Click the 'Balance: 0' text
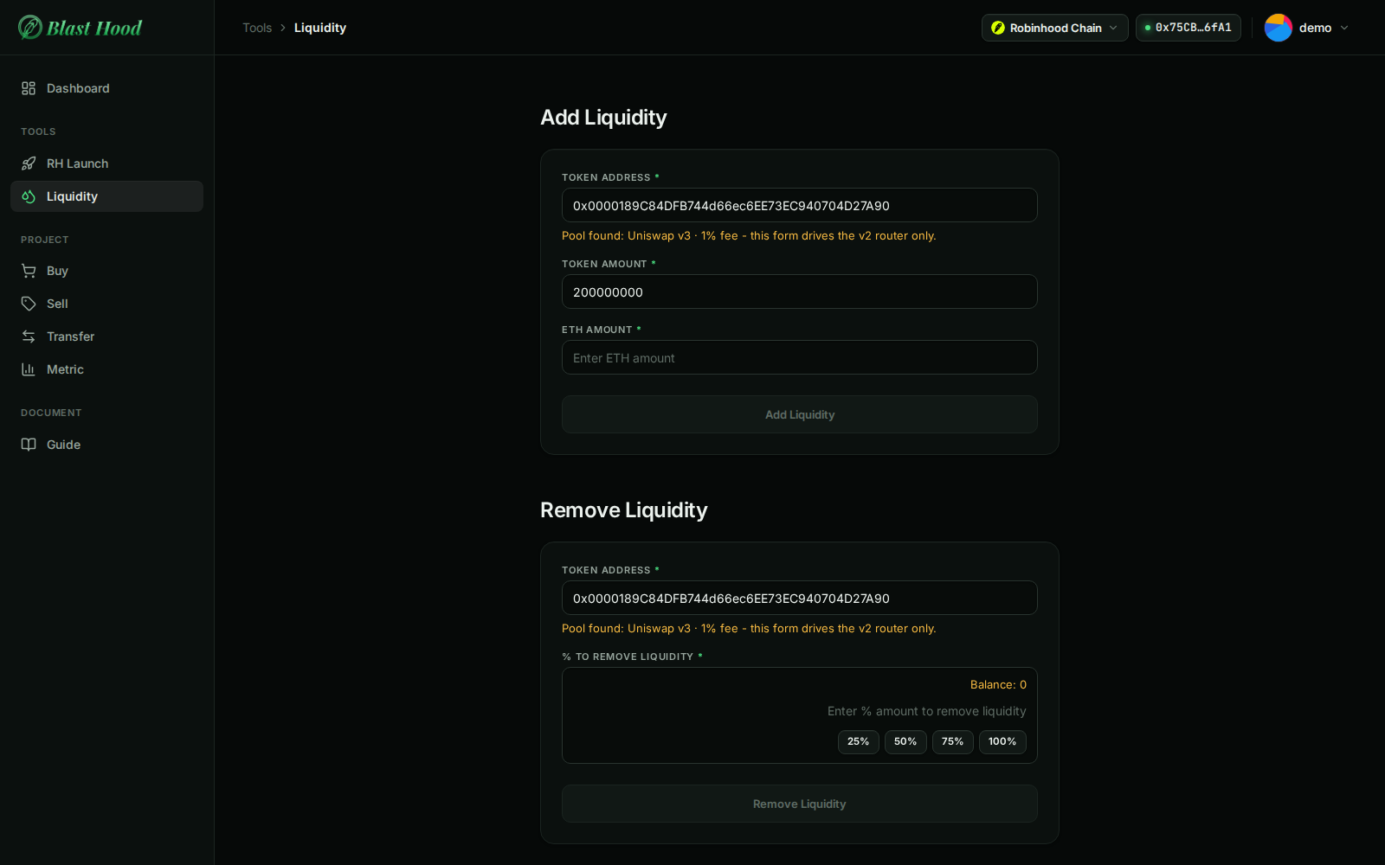1385x865 pixels. (998, 684)
